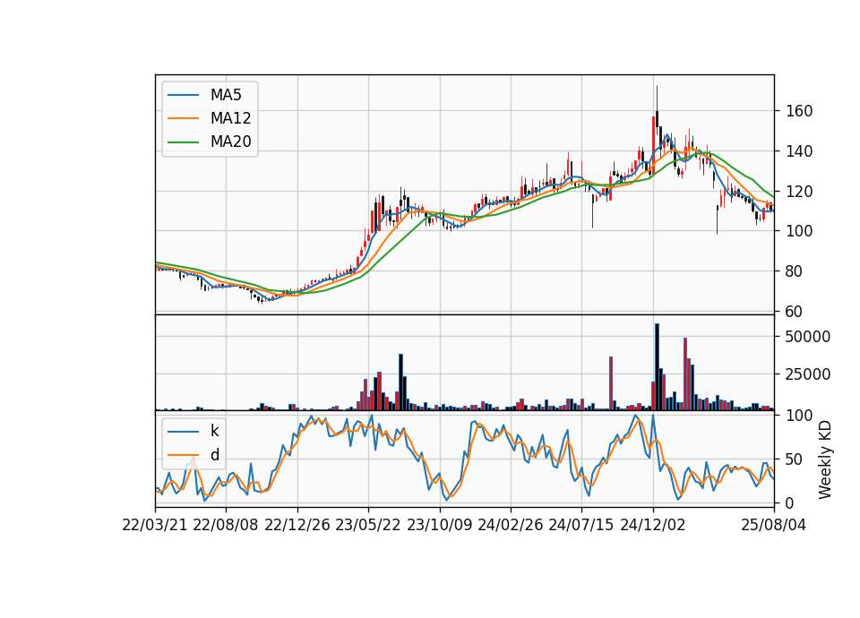
Task: Click the 160 price axis label
Action: pos(799,111)
